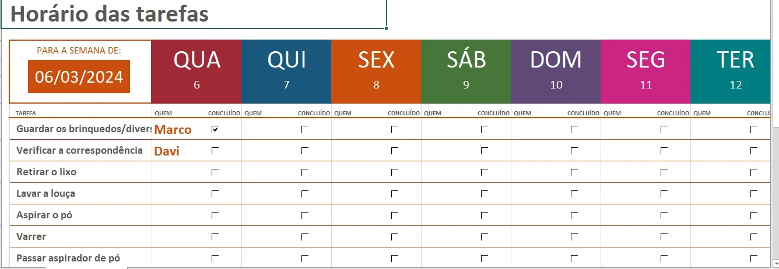Check QUA concluído box for Verificar a correspondência
The height and width of the screenshot is (269, 779).
[215, 151]
